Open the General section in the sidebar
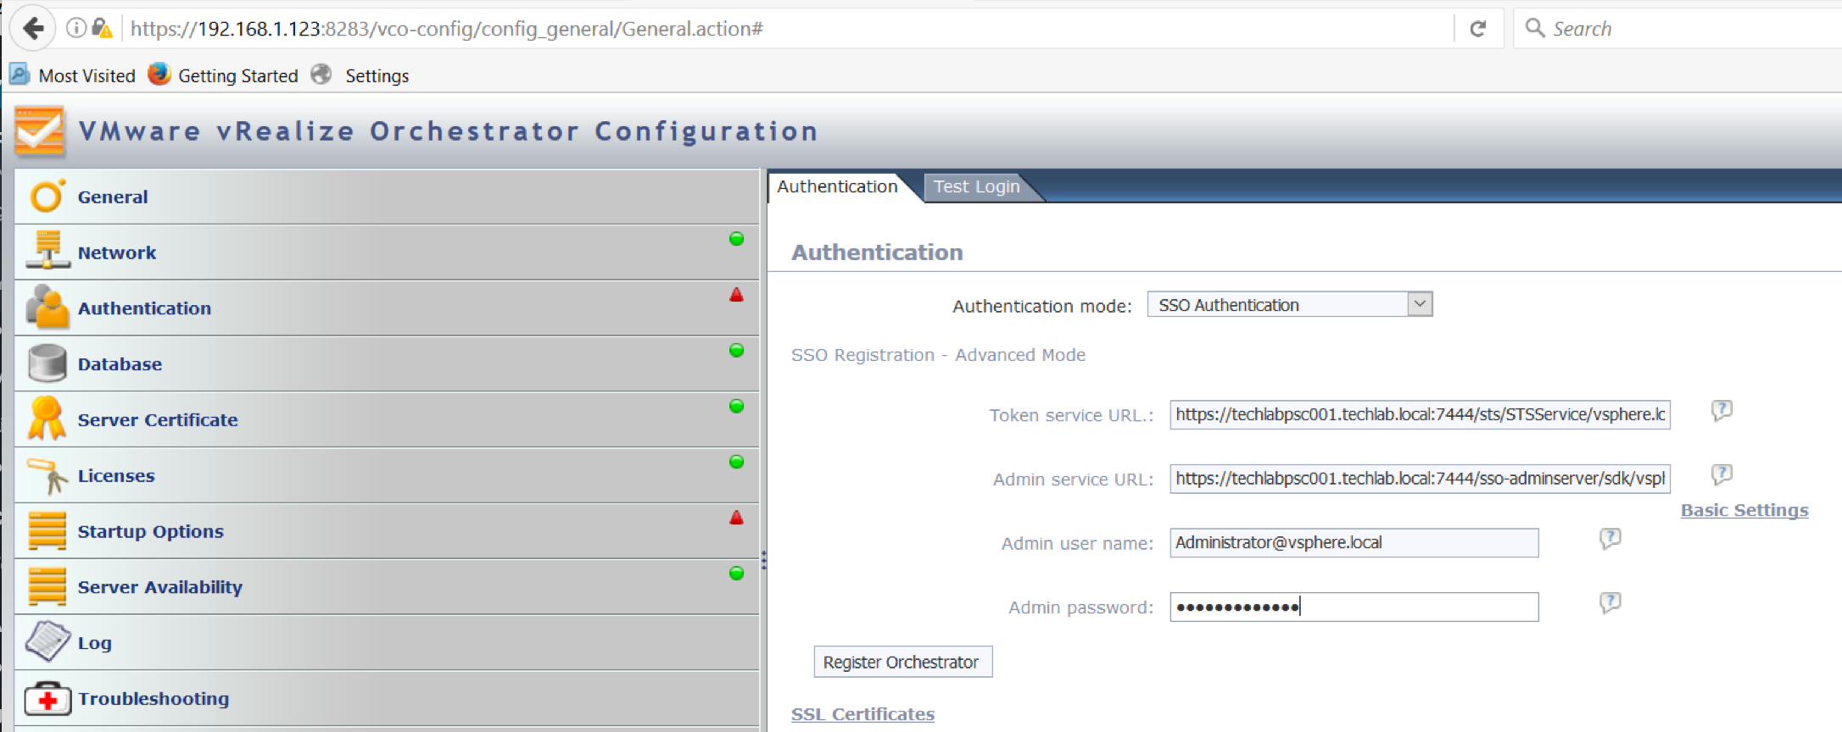 (387, 197)
